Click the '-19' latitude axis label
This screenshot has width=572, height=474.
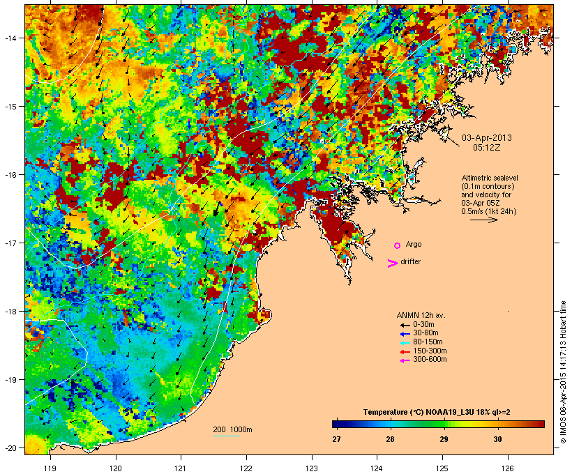coord(10,380)
